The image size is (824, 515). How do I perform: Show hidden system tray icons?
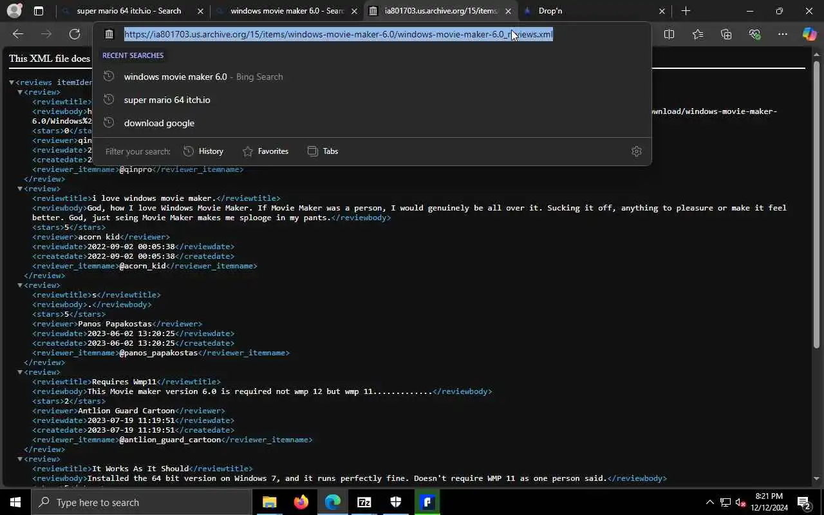(709, 502)
